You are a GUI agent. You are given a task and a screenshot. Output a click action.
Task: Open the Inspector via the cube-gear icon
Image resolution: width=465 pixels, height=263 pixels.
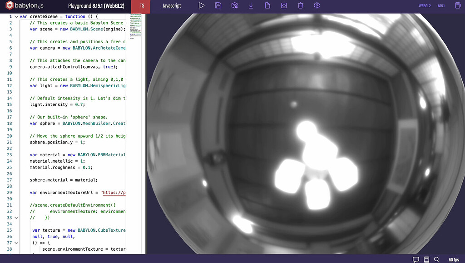[234, 5]
